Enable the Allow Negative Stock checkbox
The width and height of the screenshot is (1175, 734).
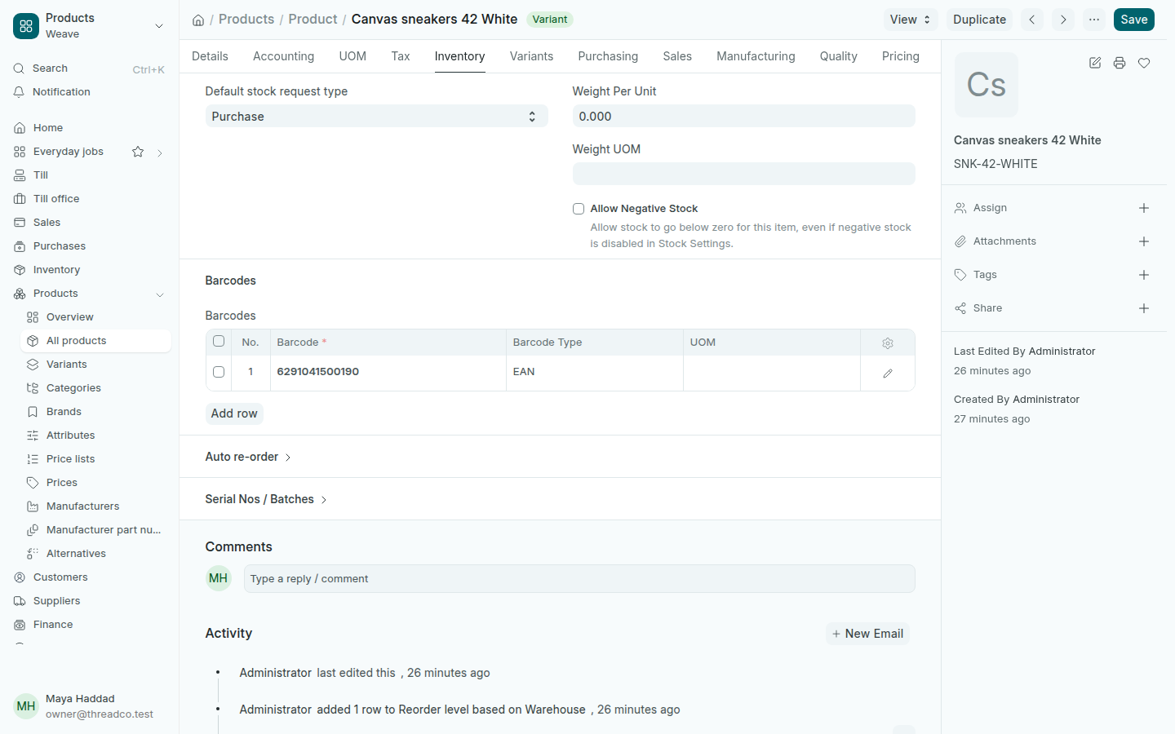(579, 209)
